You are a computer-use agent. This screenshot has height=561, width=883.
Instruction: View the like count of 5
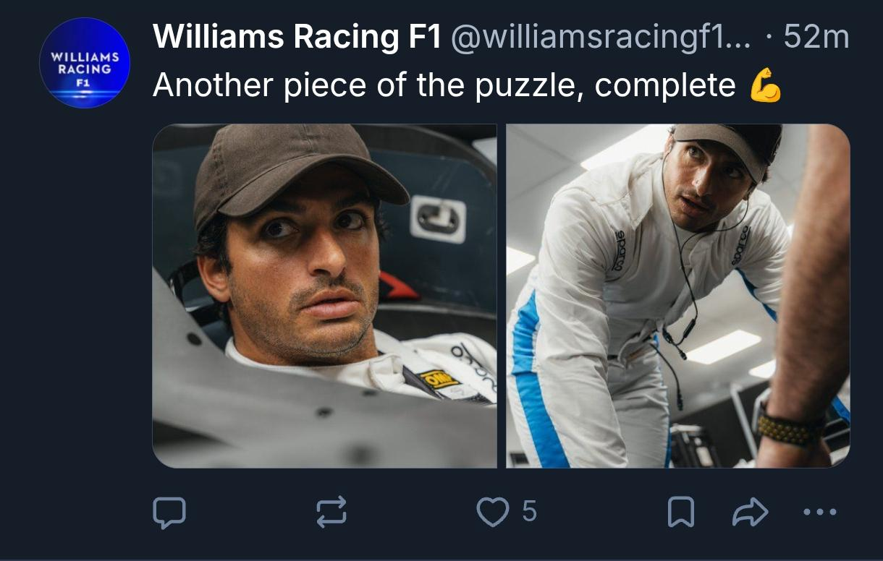[x=529, y=512]
